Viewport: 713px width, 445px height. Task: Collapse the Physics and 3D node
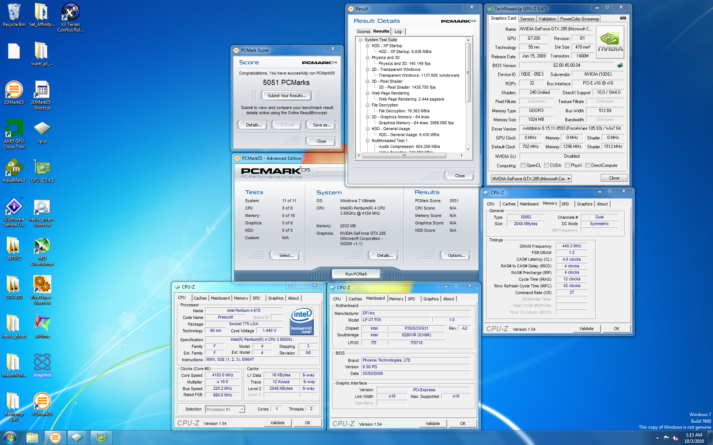coord(368,57)
